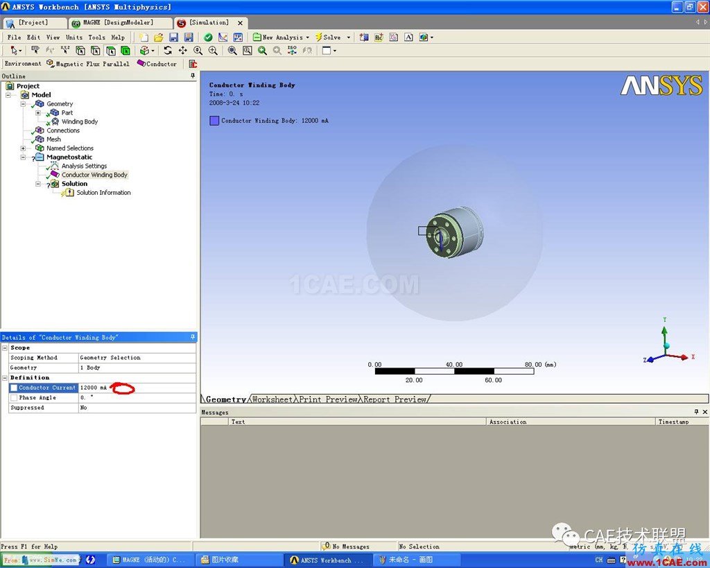
Task: Expand the Named Selections node
Action: pos(23,148)
